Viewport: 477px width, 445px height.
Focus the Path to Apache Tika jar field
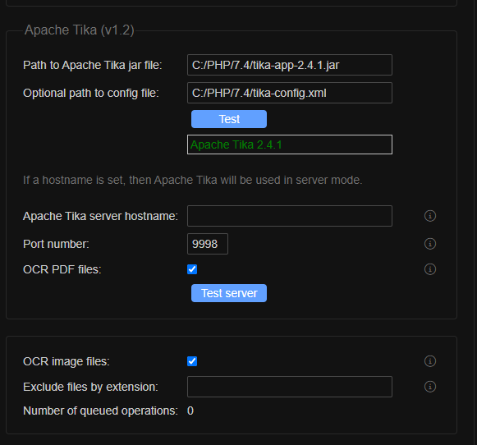(290, 65)
